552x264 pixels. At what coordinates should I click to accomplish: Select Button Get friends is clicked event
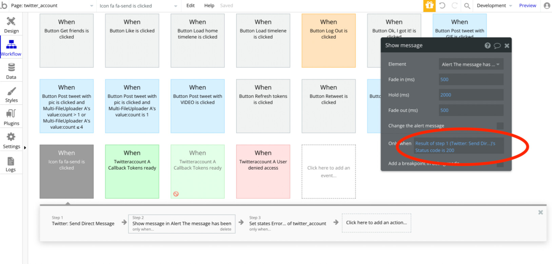click(x=66, y=41)
